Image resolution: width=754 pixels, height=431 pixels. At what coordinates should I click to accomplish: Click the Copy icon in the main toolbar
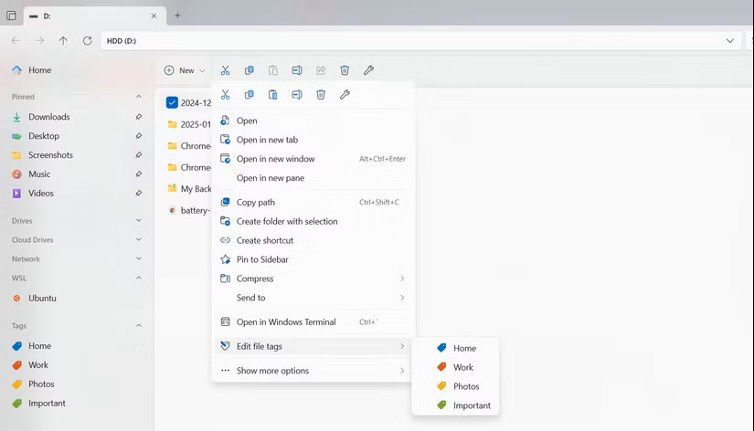[250, 70]
